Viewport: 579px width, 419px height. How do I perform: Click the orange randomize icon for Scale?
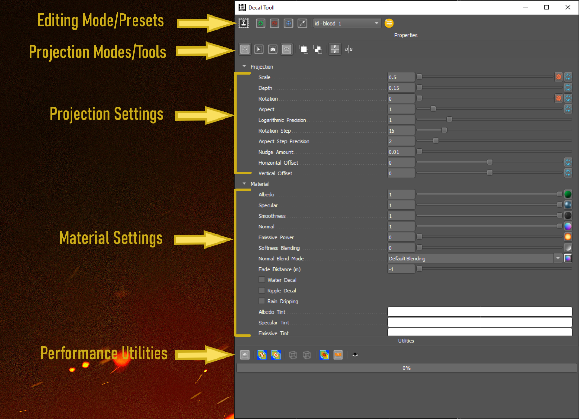(x=559, y=77)
